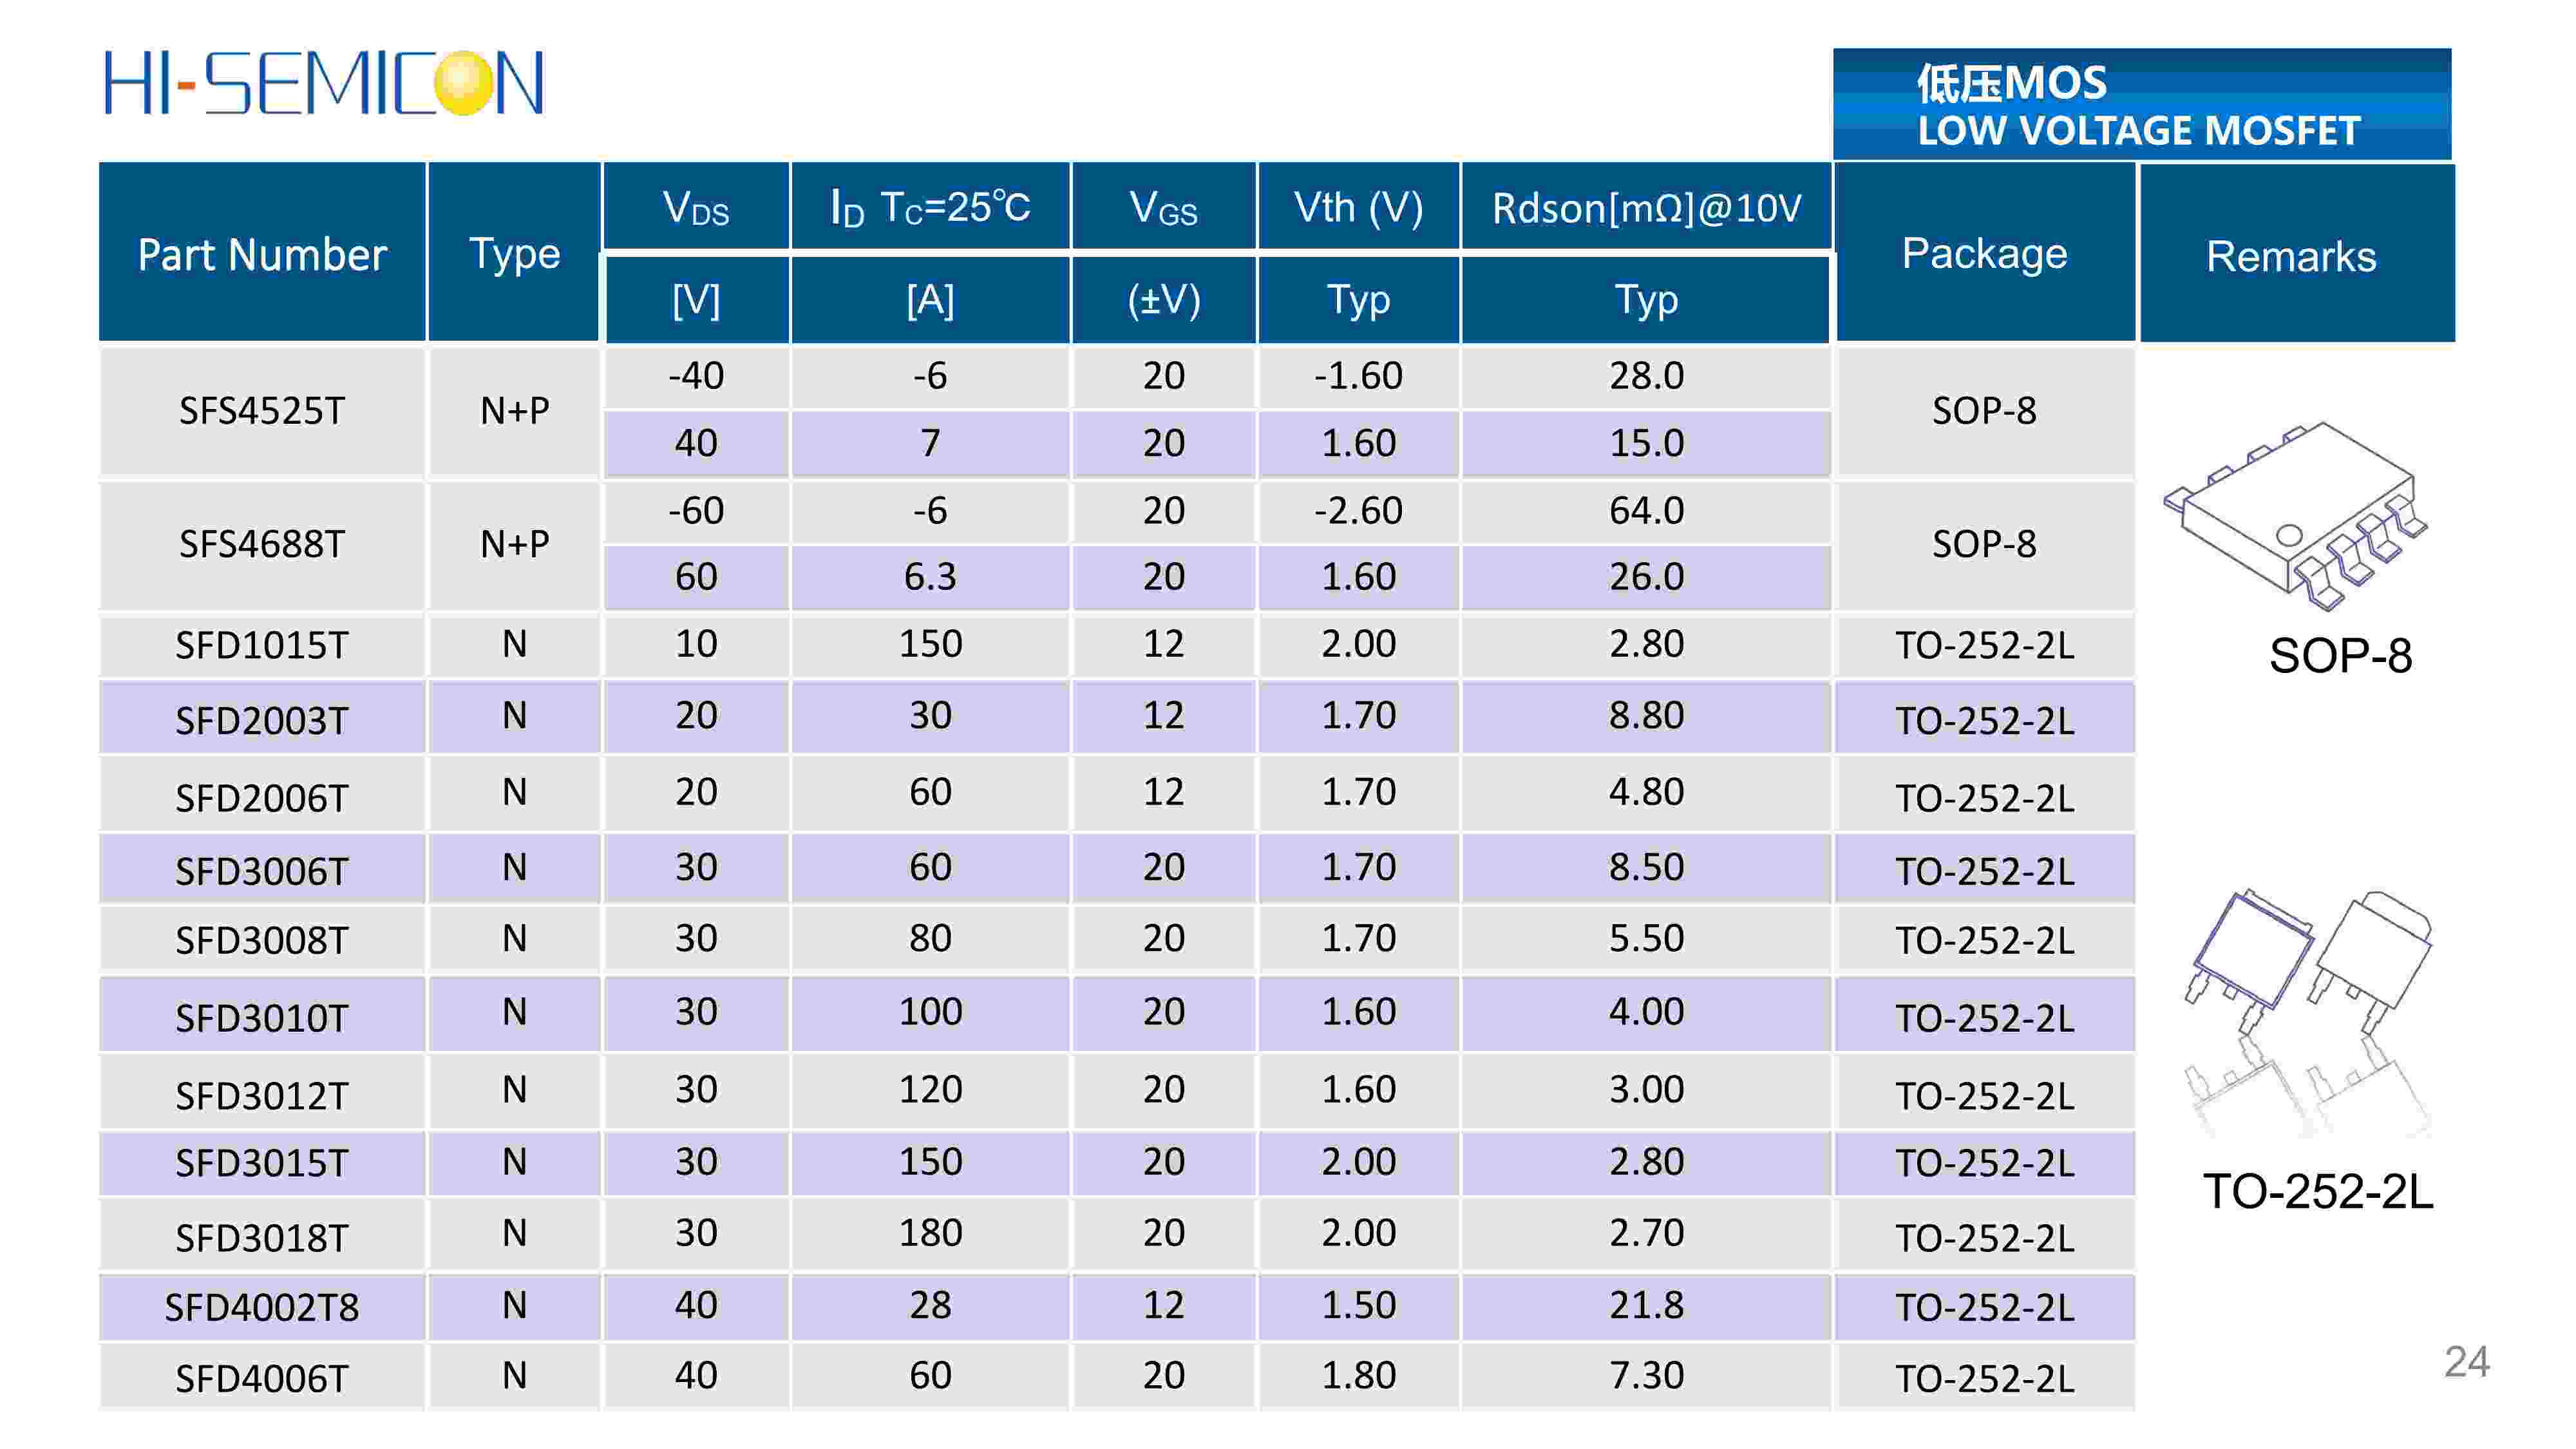Select part number SFS4525T cell
This screenshot has height=1449, width=2576.
262,411
